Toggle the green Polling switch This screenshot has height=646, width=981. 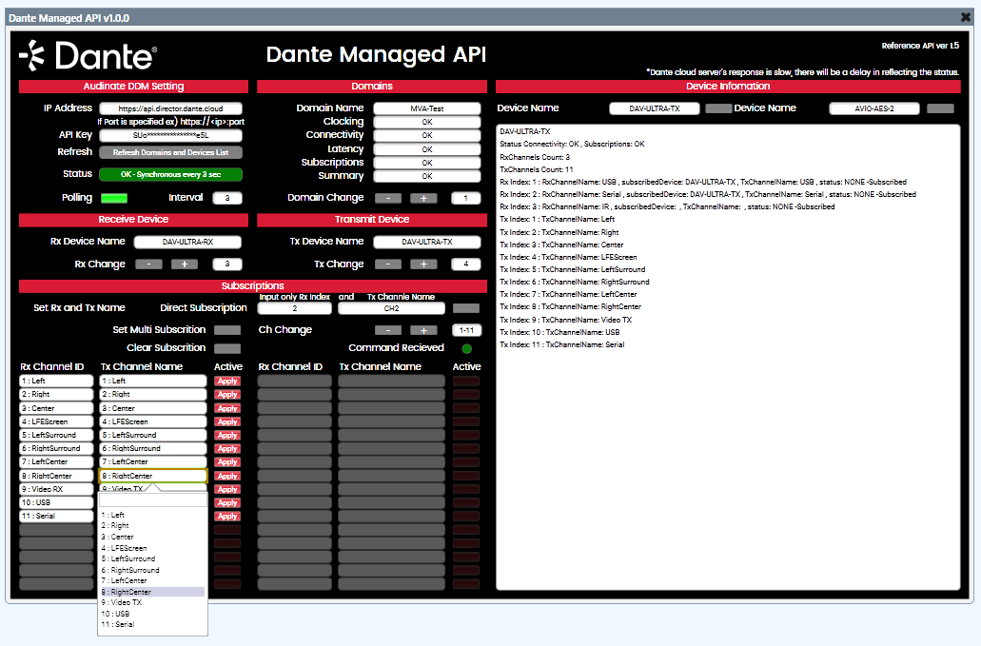(x=114, y=198)
